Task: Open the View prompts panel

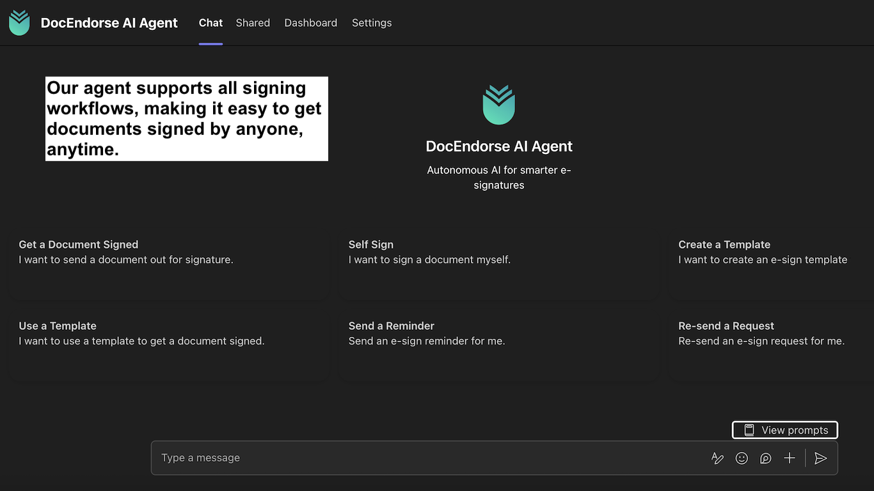Action: click(785, 430)
